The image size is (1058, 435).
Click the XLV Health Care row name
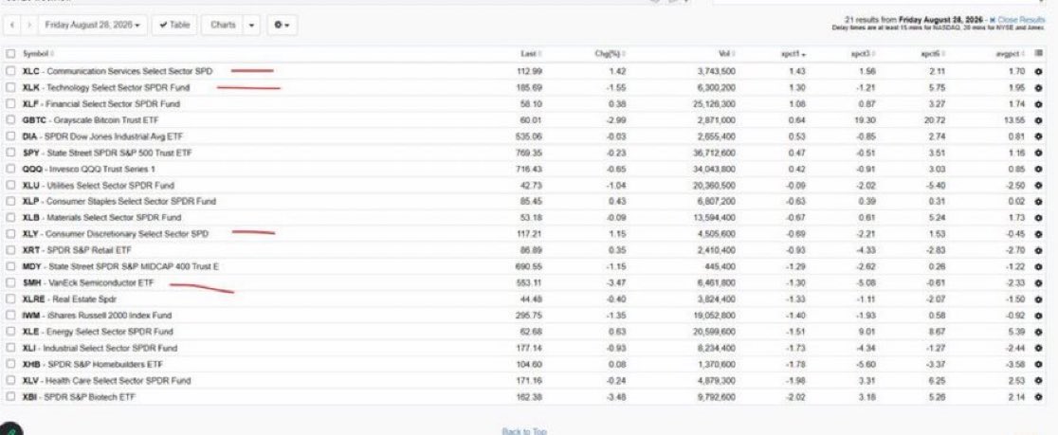(x=106, y=381)
